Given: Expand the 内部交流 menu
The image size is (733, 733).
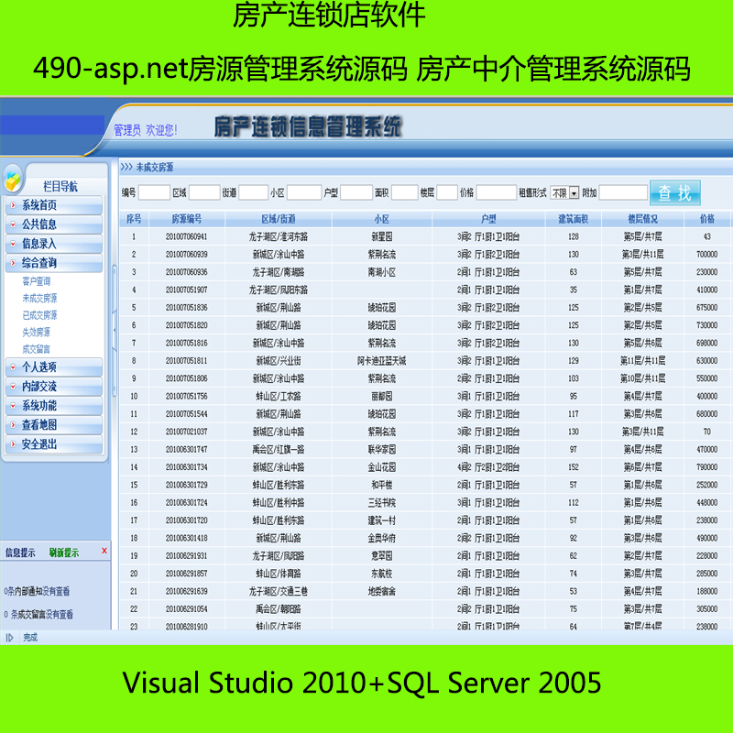Looking at the screenshot, I should point(54,386).
